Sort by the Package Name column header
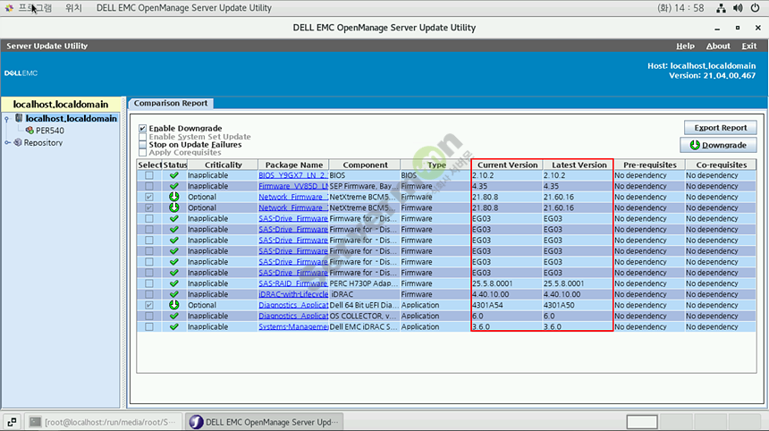Image resolution: width=769 pixels, height=431 pixels. [294, 165]
